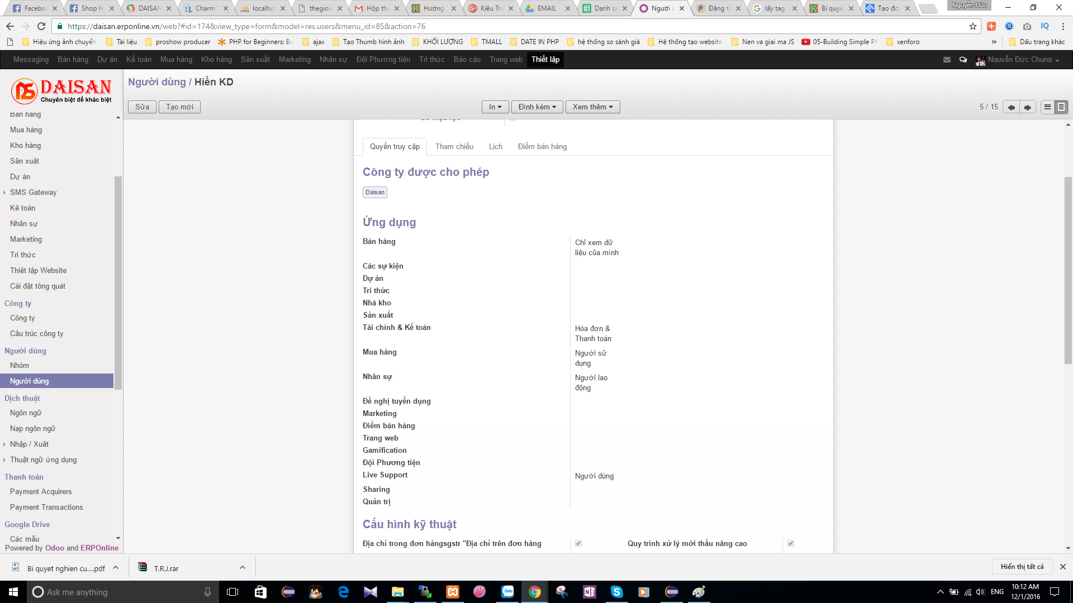1073x603 pixels.
Task: Click the Sửa edit button
Action: point(143,107)
